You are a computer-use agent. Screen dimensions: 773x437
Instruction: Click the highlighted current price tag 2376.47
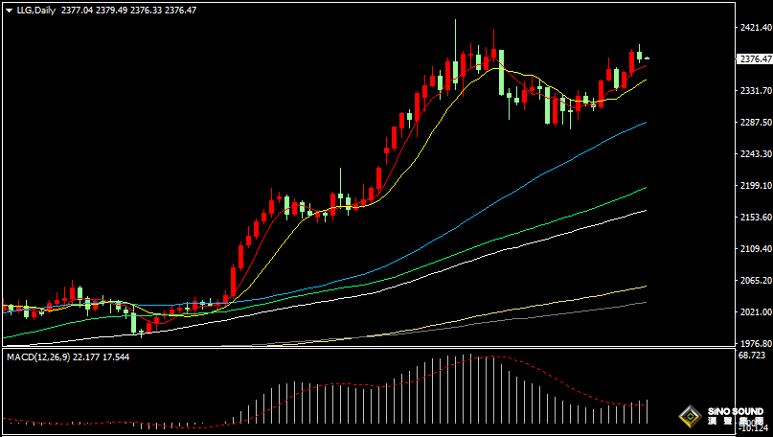pos(754,59)
